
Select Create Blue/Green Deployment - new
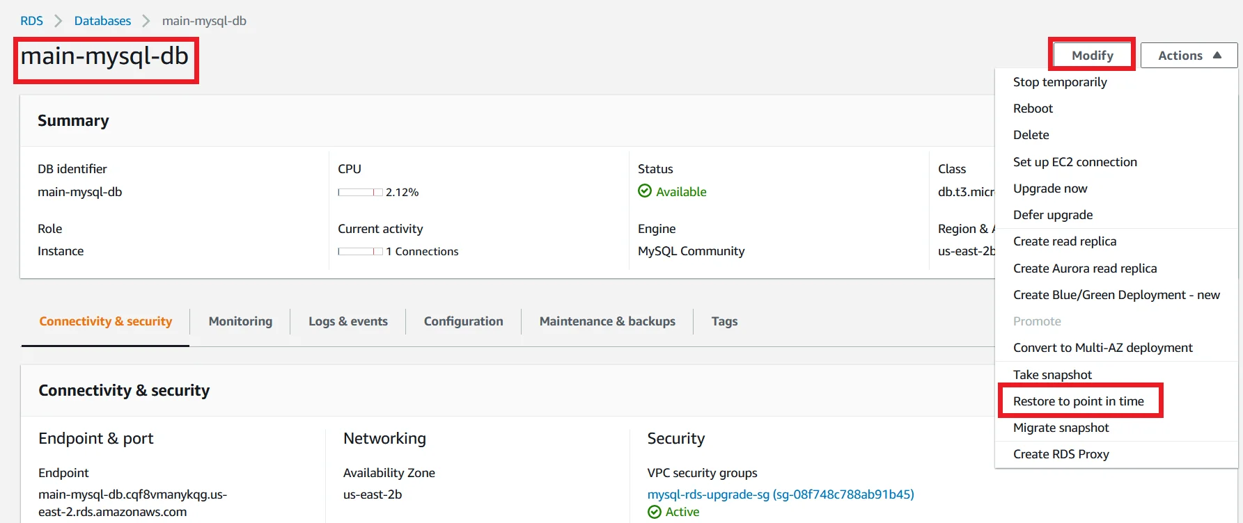[1116, 295]
